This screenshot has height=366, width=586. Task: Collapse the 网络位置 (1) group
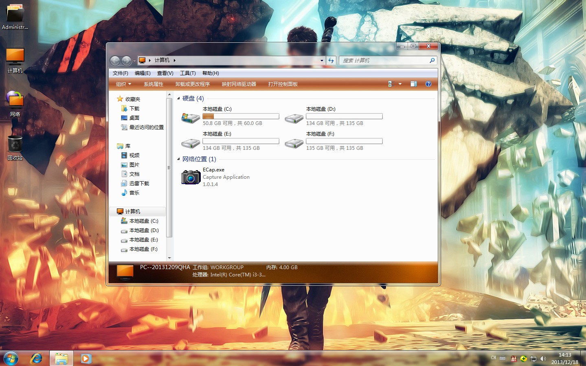coord(178,159)
